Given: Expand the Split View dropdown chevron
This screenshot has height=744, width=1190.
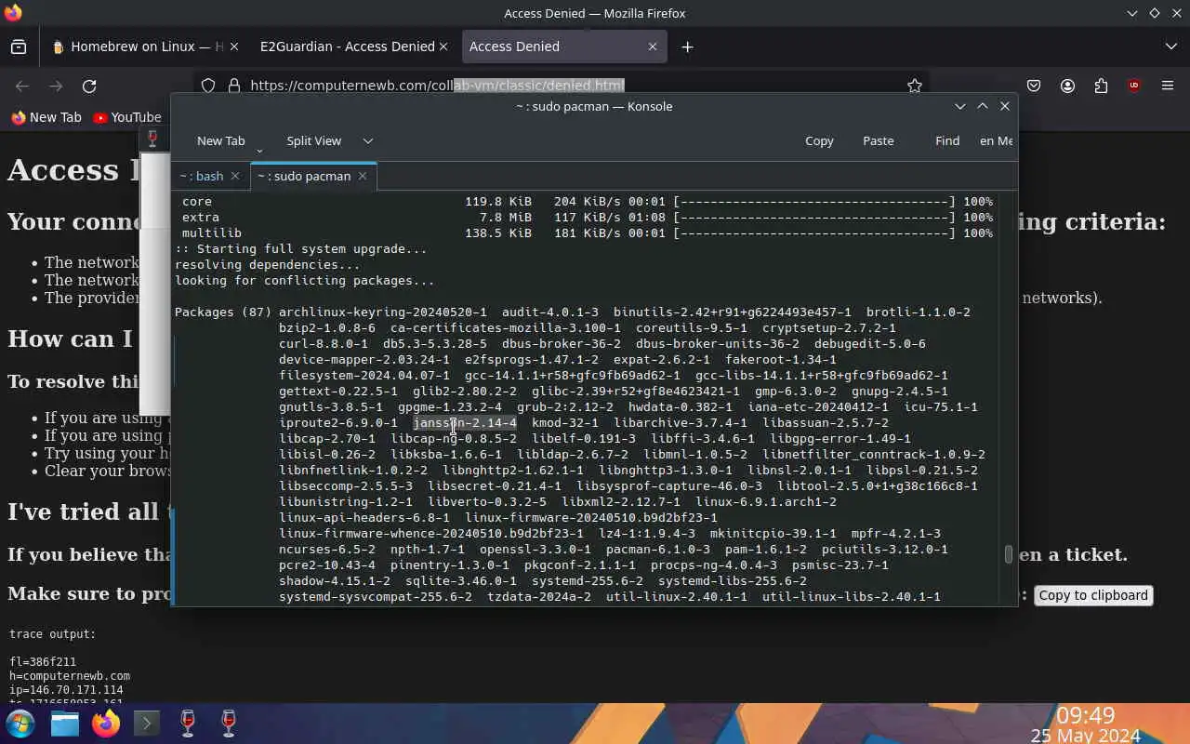Looking at the screenshot, I should tap(368, 141).
